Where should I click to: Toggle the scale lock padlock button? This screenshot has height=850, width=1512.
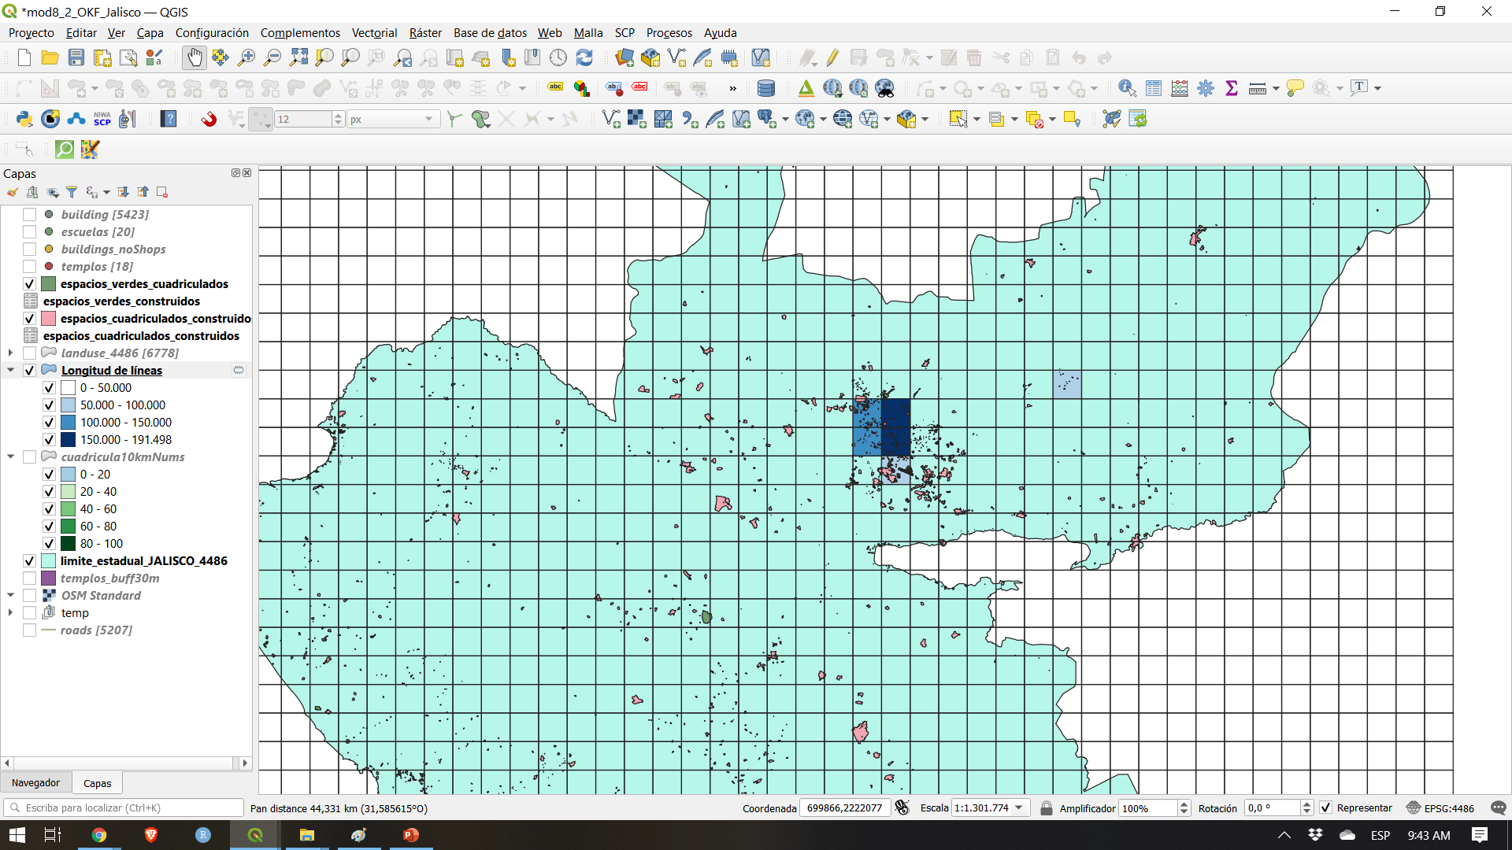pos(1046,807)
